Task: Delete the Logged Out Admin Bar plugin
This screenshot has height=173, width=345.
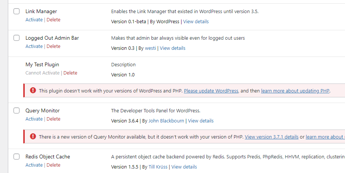Action: click(x=53, y=46)
